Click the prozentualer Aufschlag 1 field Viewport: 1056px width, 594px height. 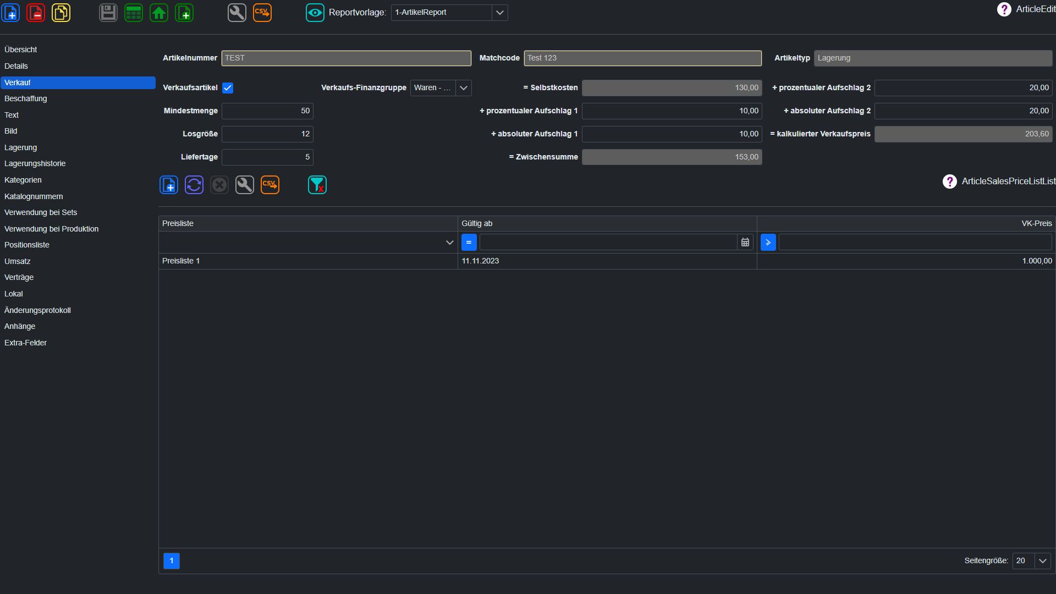672,111
